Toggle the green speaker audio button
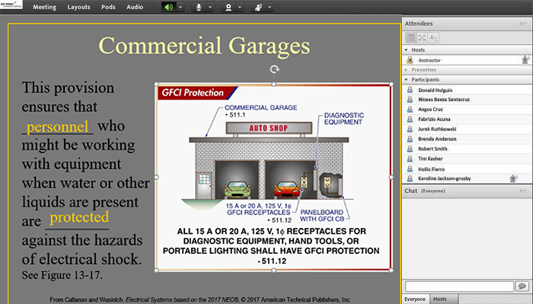Screen dimensions: 533x304 168,7
